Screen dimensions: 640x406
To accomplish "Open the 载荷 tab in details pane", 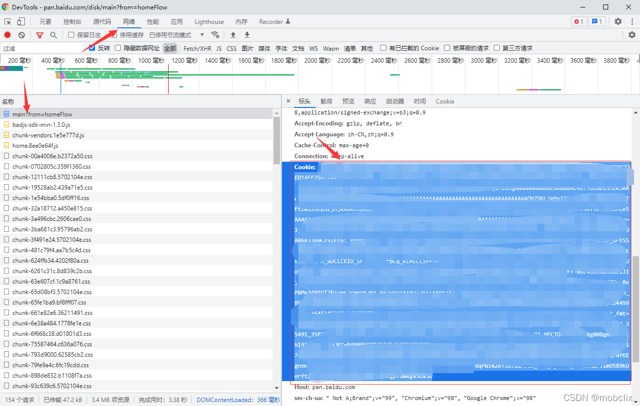I will tap(326, 101).
